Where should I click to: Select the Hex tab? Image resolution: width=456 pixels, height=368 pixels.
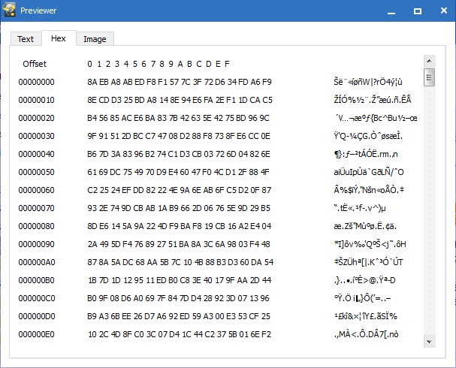[59, 38]
